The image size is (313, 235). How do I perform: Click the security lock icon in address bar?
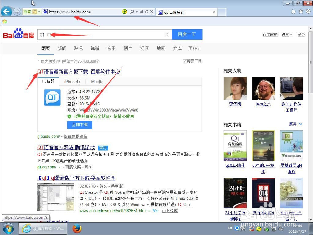point(142,12)
